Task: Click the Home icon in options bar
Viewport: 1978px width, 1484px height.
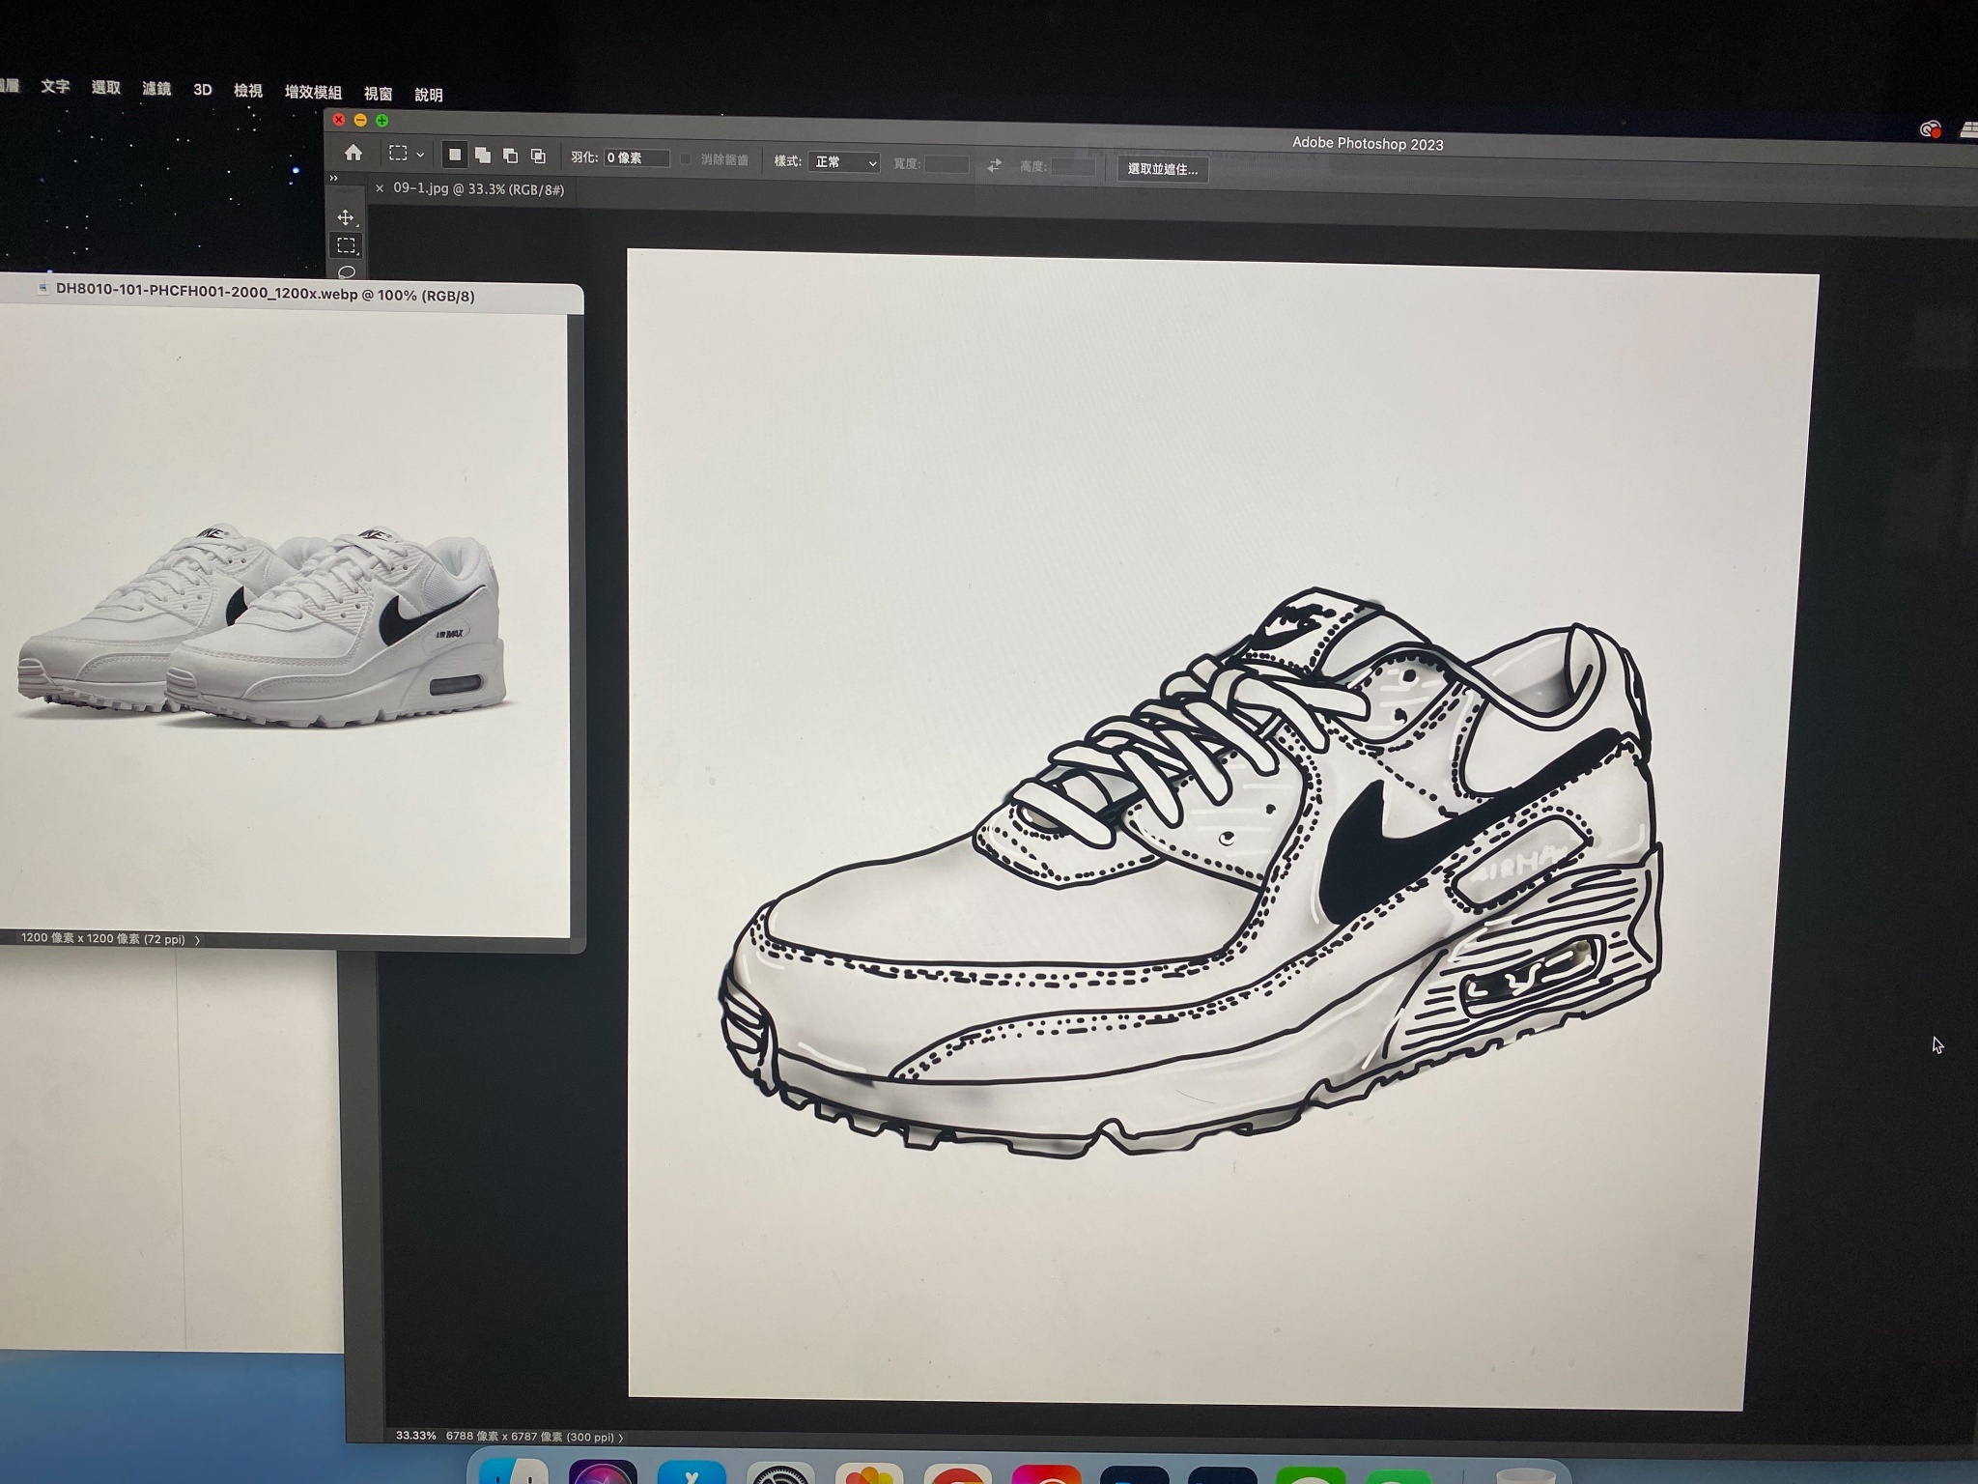Action: (353, 153)
